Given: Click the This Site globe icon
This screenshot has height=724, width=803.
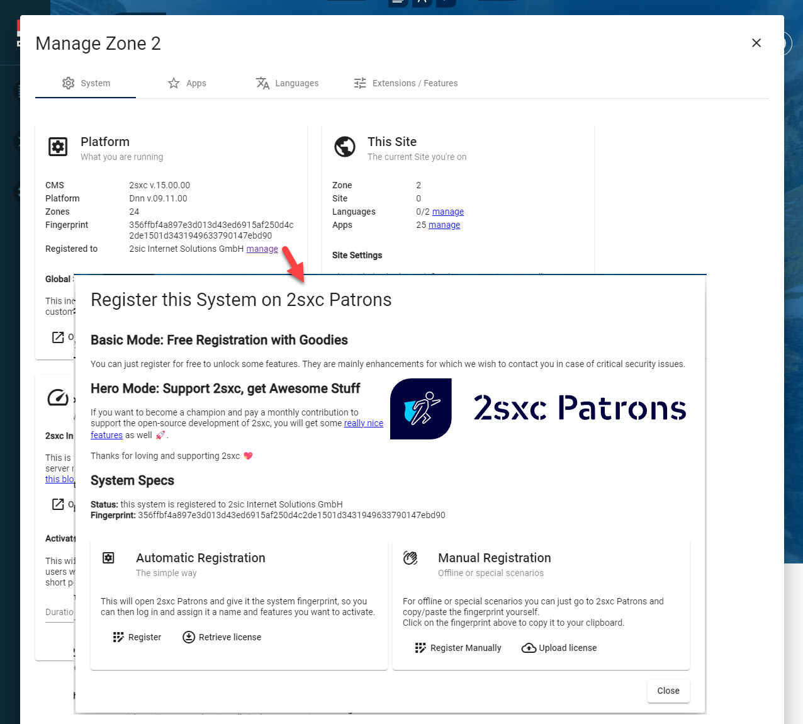Looking at the screenshot, I should (x=345, y=147).
